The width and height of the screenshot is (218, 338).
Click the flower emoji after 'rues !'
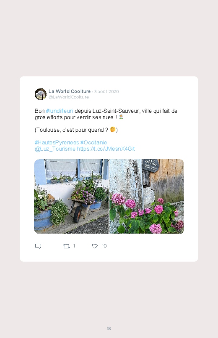point(121,117)
